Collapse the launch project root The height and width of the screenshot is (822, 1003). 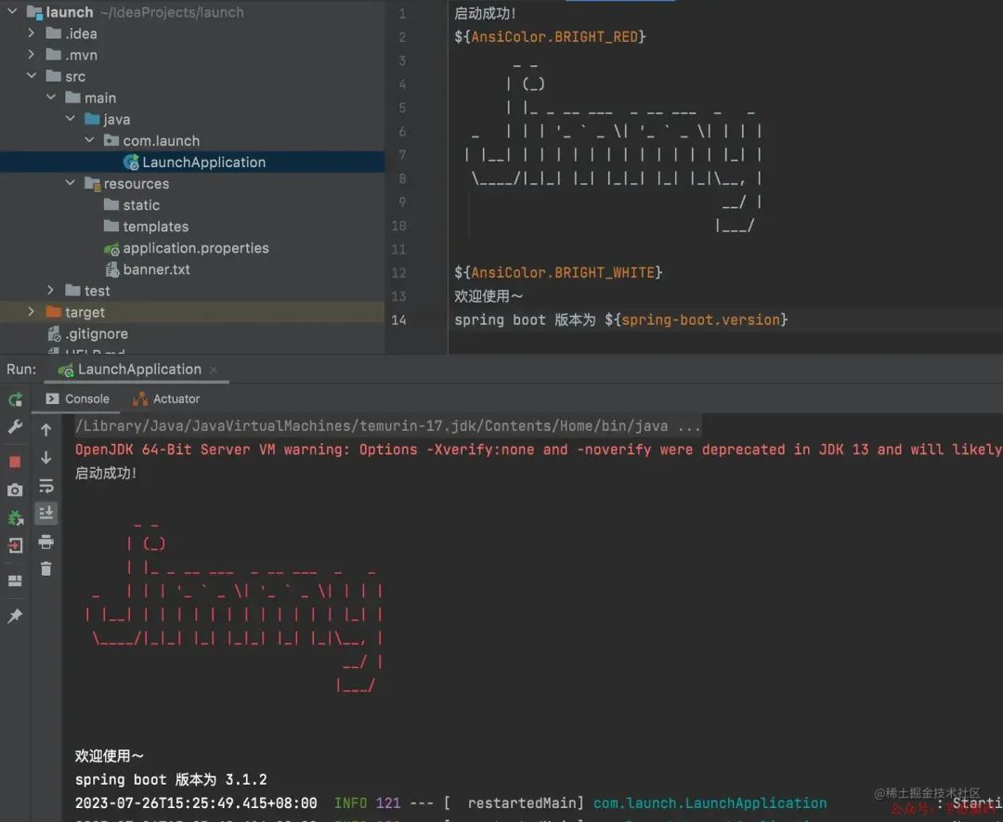(12, 11)
